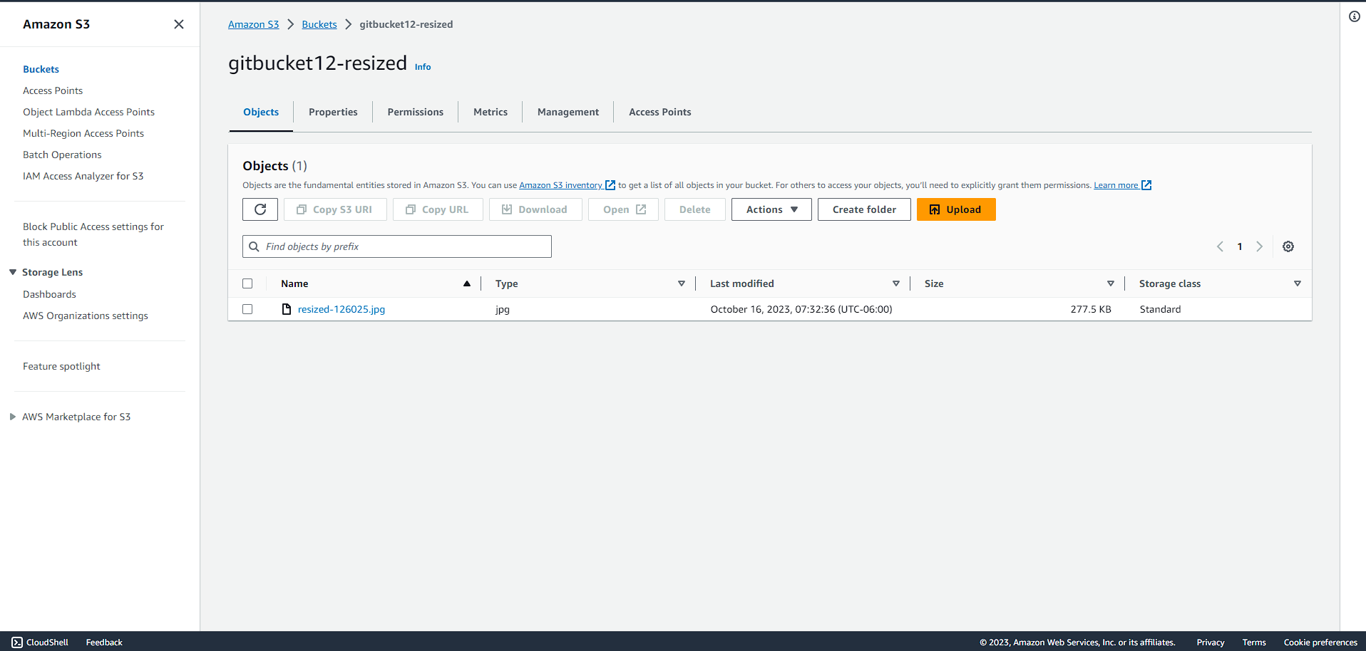
Task: Click the 277.5 KB size cell
Action: [1091, 309]
